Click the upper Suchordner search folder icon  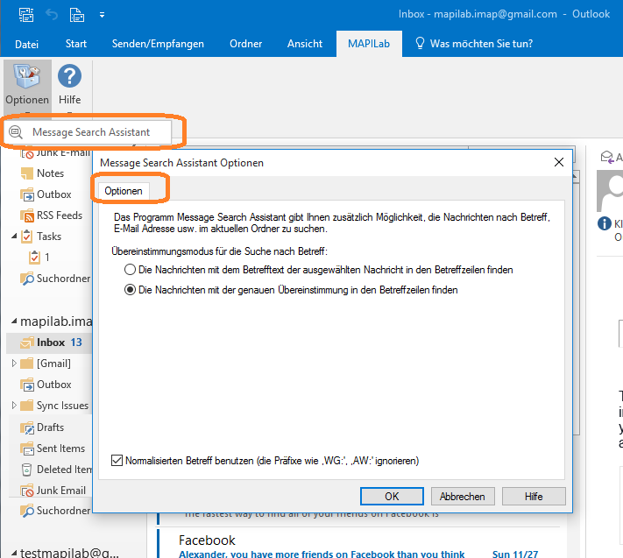point(27,279)
